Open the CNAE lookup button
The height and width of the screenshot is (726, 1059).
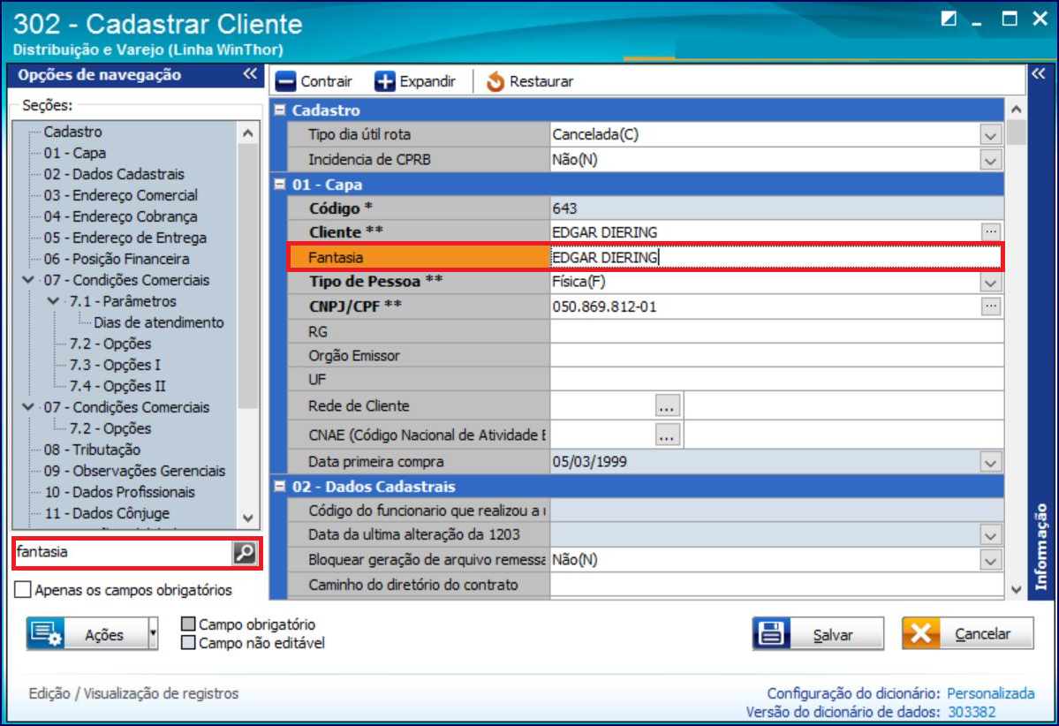667,435
